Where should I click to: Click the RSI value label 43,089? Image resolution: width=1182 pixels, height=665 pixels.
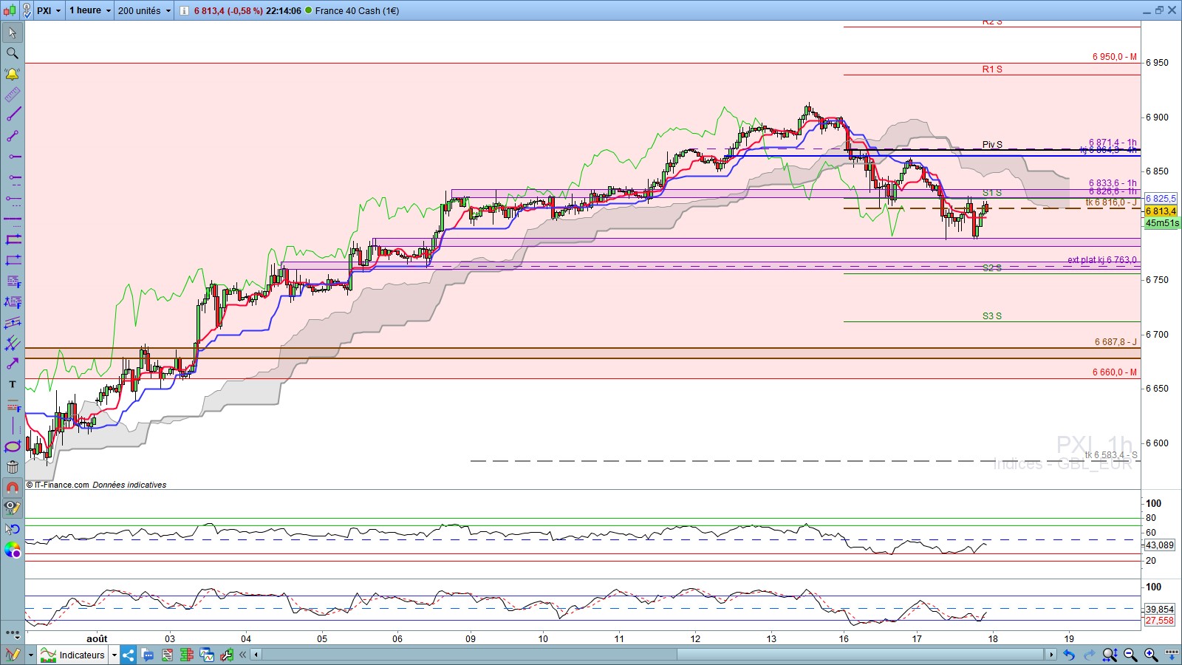pos(1159,545)
